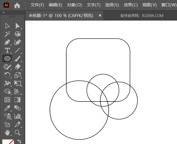
Task: Select the Direct Selection tool
Action: coord(18,26)
